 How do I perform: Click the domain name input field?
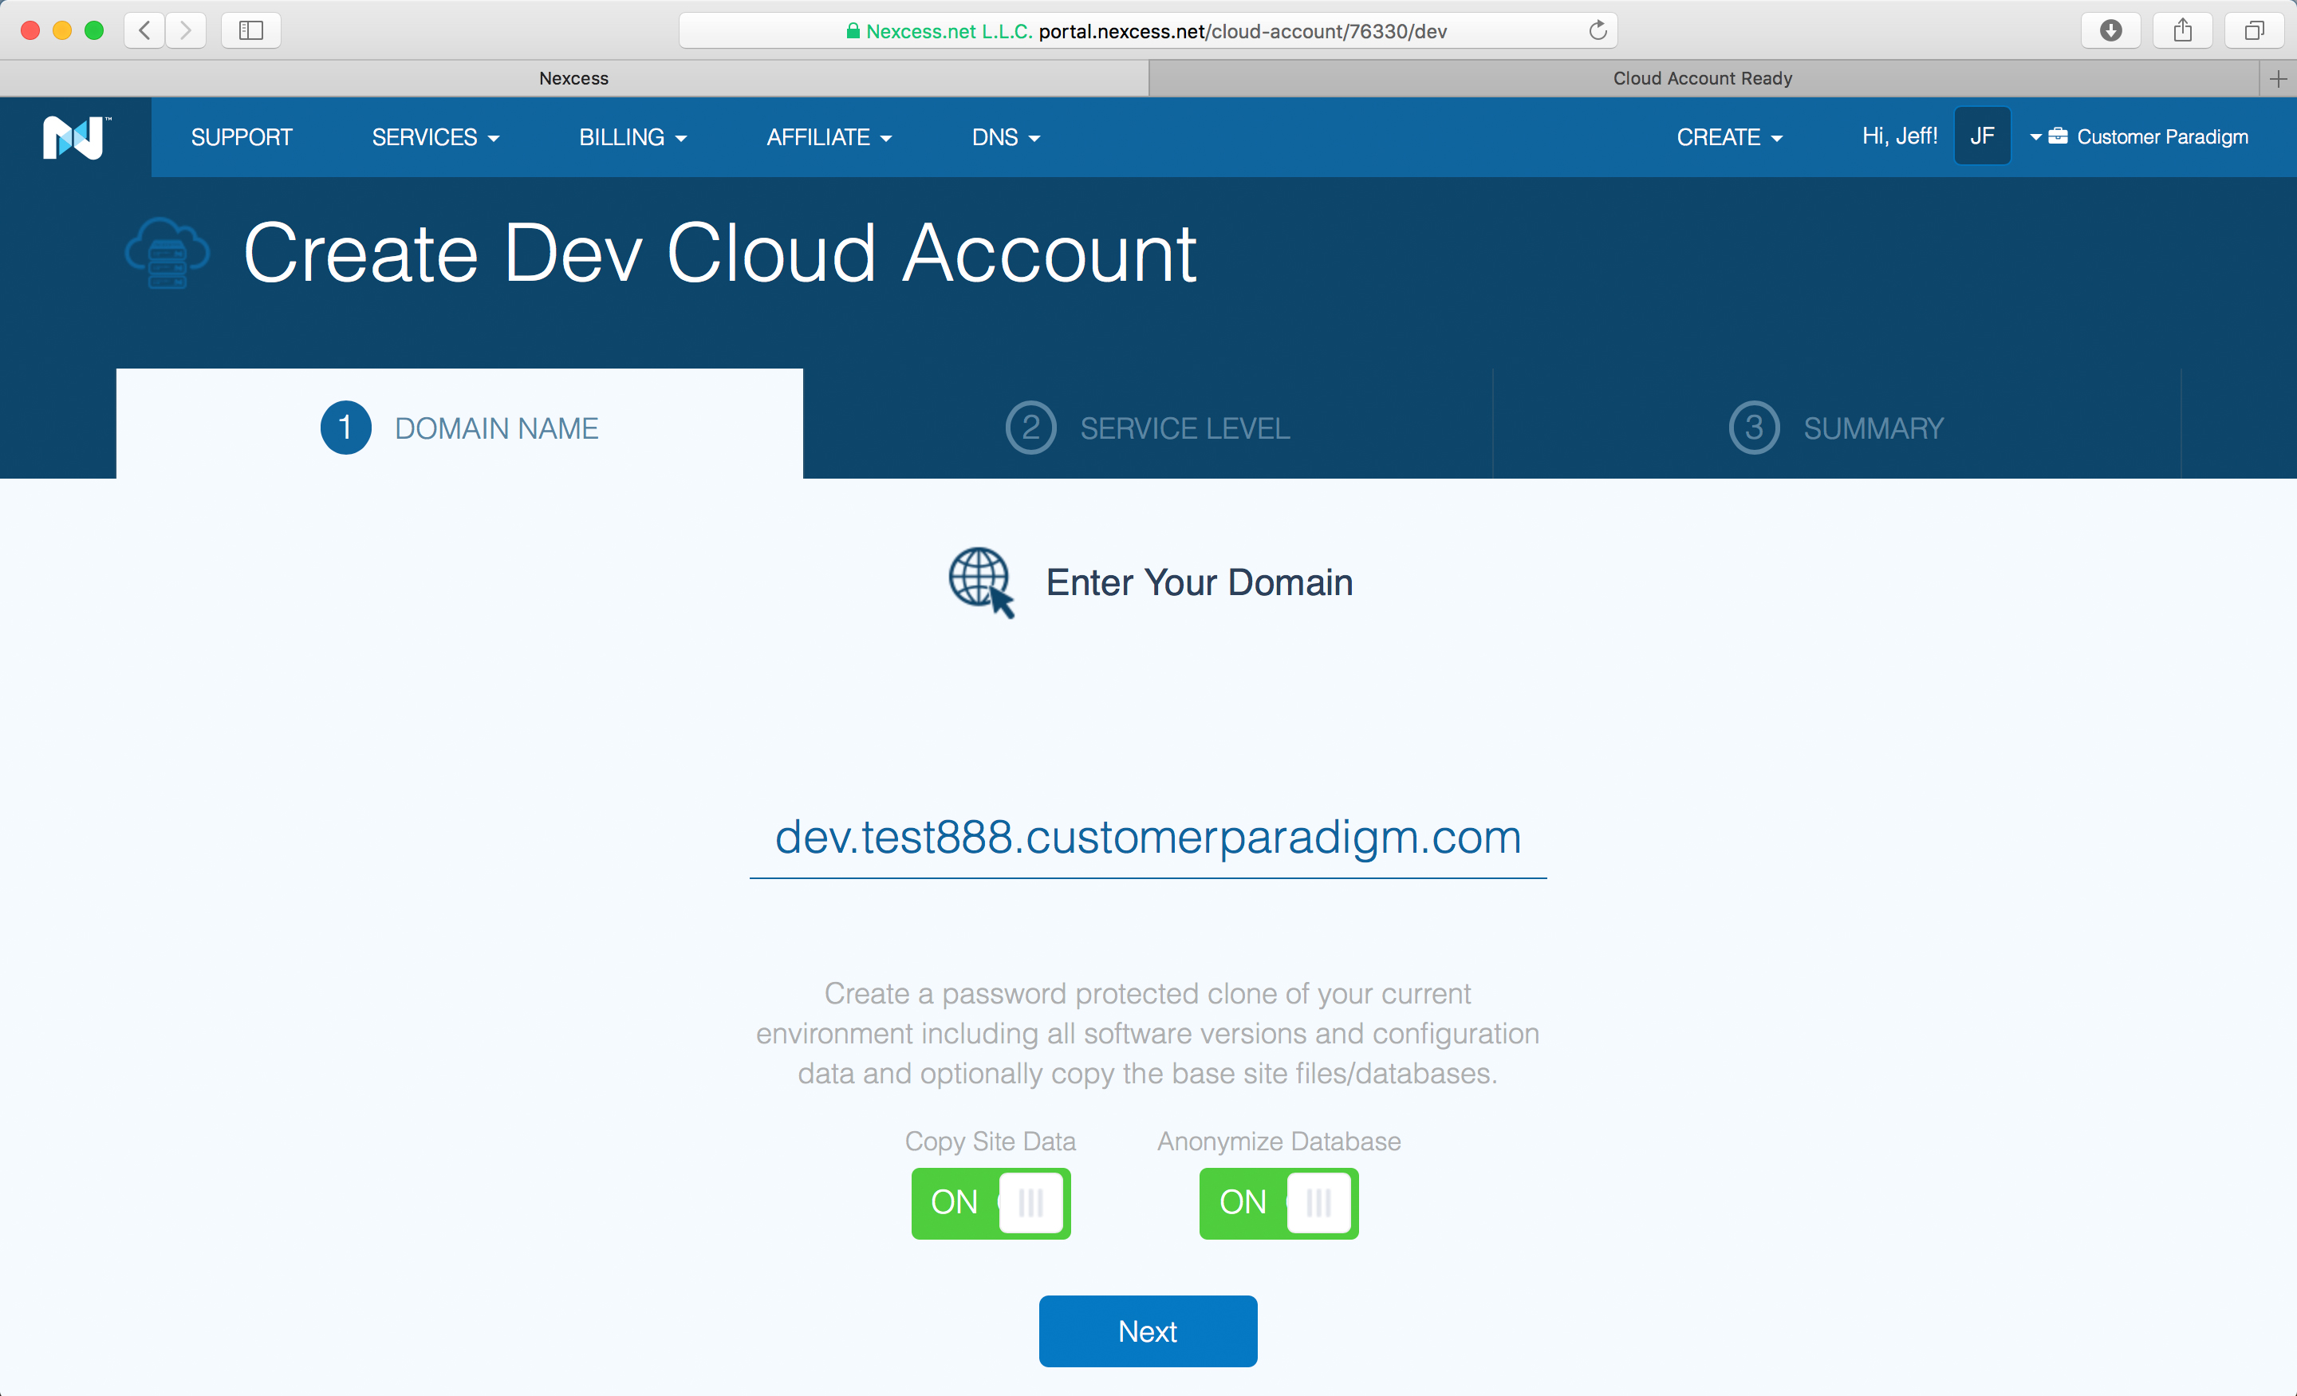(1148, 838)
